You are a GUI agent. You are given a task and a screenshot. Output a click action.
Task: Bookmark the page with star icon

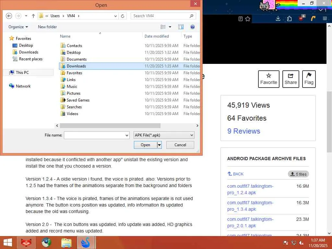click(x=248, y=19)
